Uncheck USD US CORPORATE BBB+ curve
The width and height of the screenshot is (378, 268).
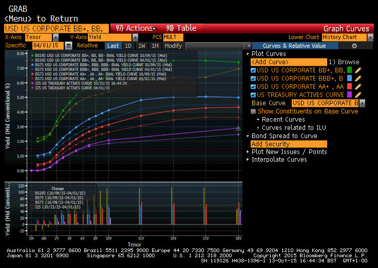253,79
